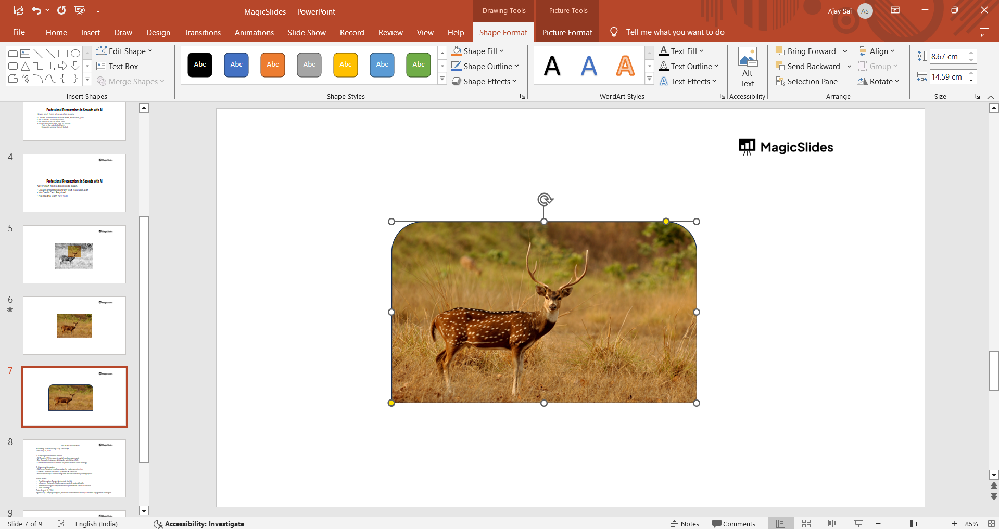This screenshot has height=529, width=999.
Task: Select slide 5 thumbnail
Action: pos(74,254)
